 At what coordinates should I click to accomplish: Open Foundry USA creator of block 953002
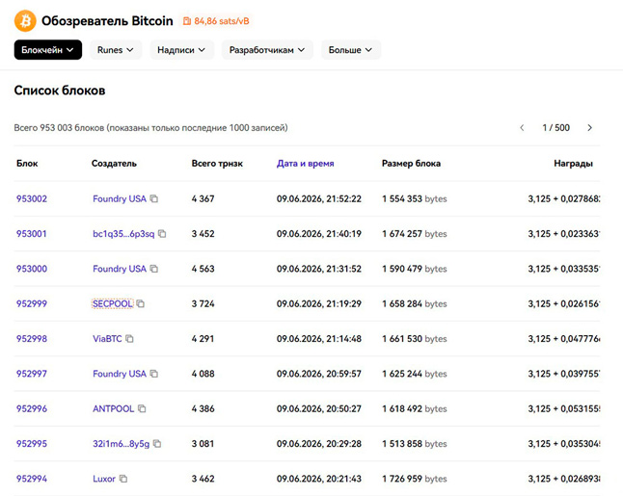point(120,198)
